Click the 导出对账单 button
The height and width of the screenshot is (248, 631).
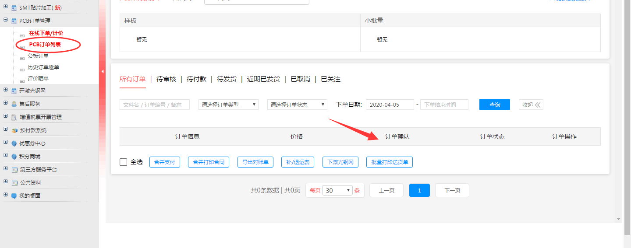coord(255,162)
